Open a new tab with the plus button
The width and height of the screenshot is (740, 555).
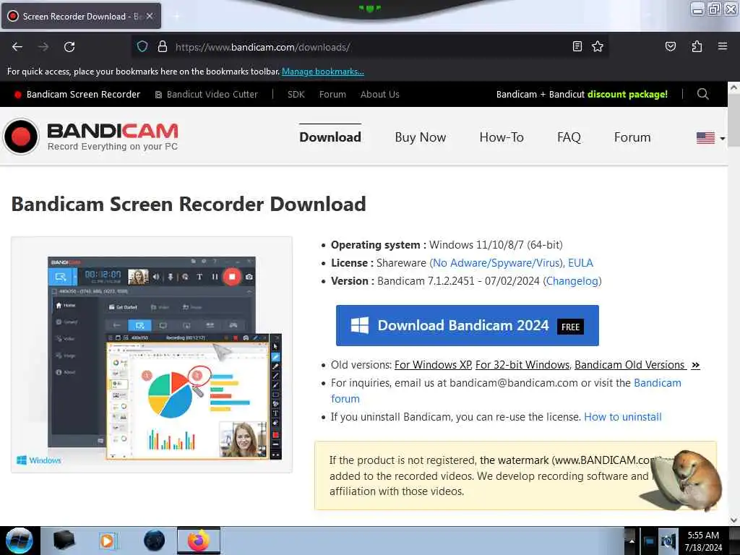pos(176,16)
